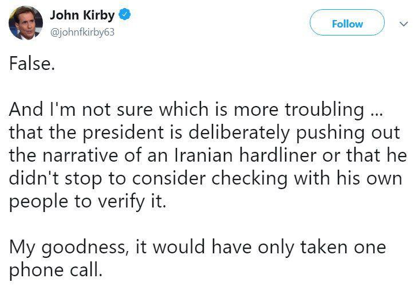Viewport: 414px width, 290px height.
Task: Click the line starting "And I'm not sure"
Action: point(196,109)
